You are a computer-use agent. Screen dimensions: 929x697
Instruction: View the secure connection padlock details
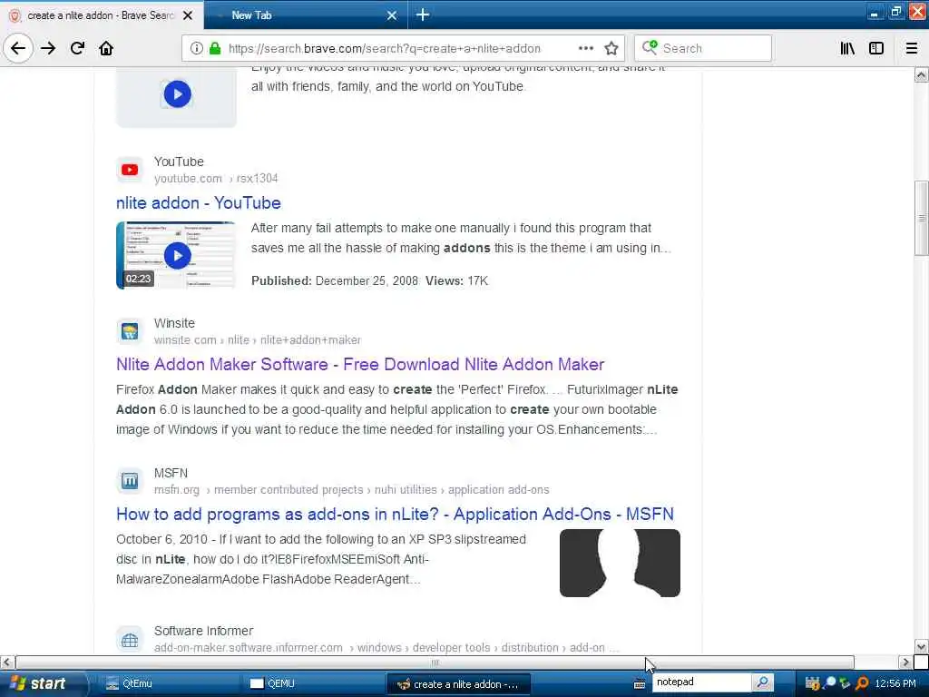point(214,48)
